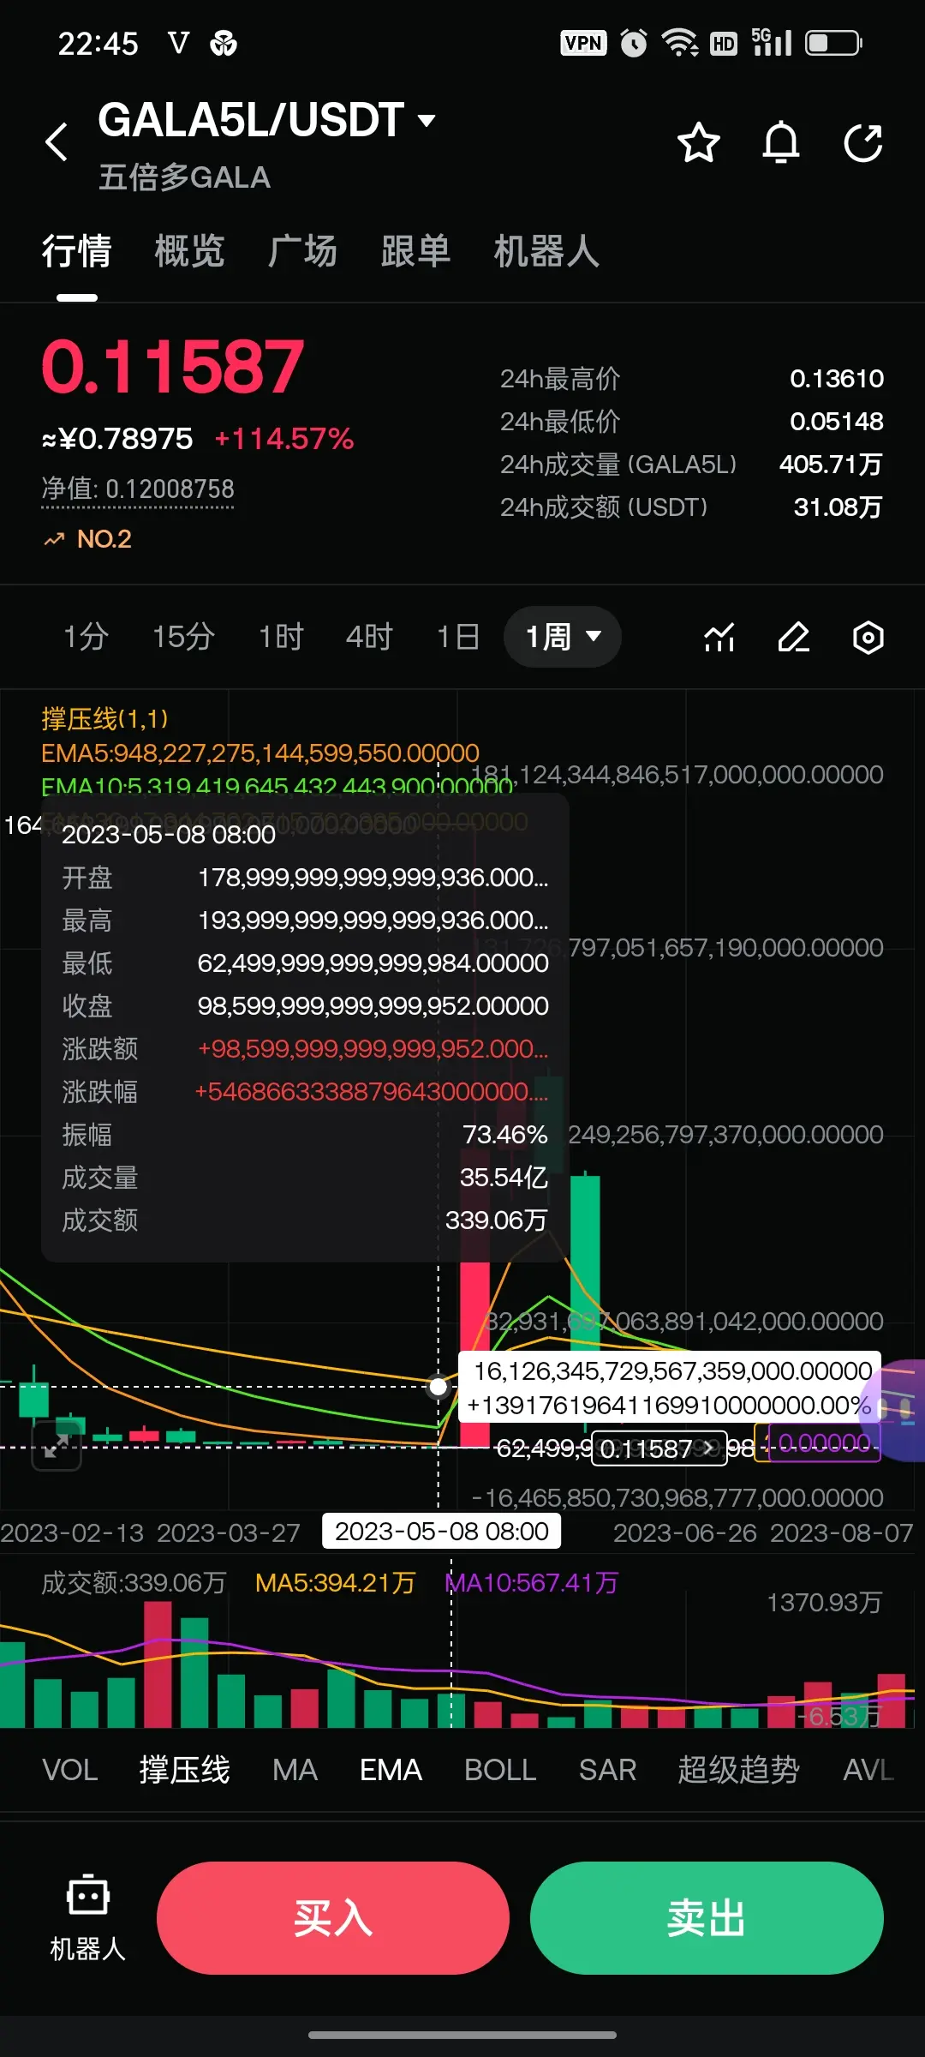Image resolution: width=925 pixels, height=2057 pixels.
Task: Toggle MA indicator
Action: pos(295,1770)
